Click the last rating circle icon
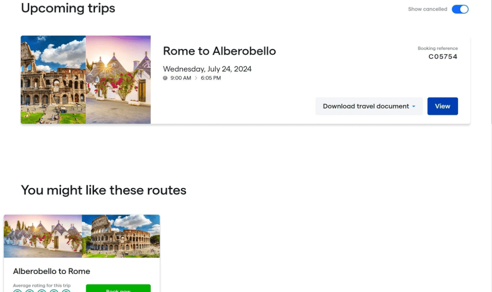The height and width of the screenshot is (292, 492). 66,291
